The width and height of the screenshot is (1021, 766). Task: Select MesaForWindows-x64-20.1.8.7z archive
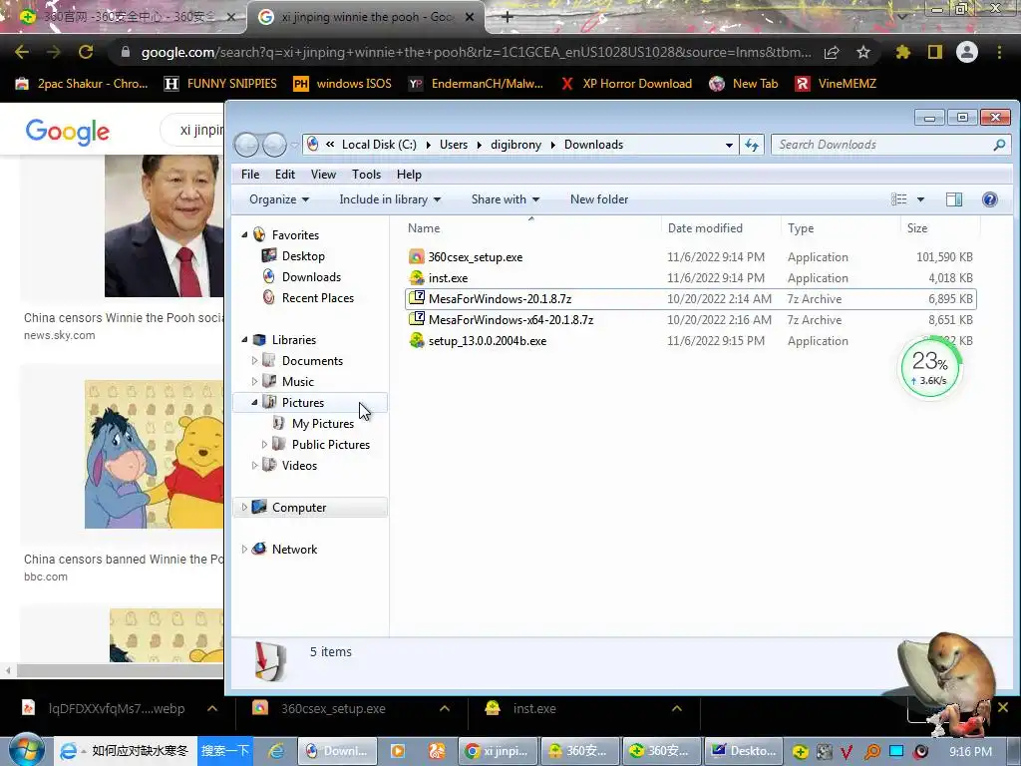[690, 320]
